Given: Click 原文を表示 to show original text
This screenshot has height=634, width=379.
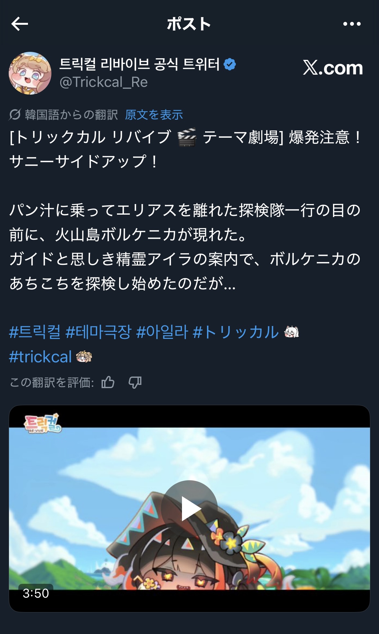Looking at the screenshot, I should [x=154, y=115].
